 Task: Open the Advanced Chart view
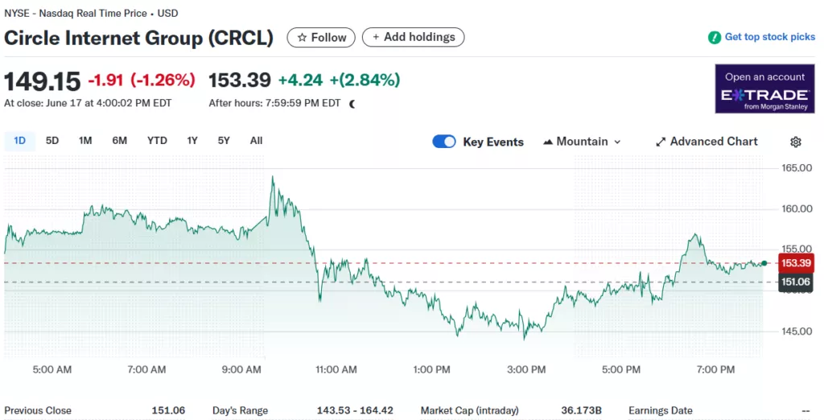point(714,142)
